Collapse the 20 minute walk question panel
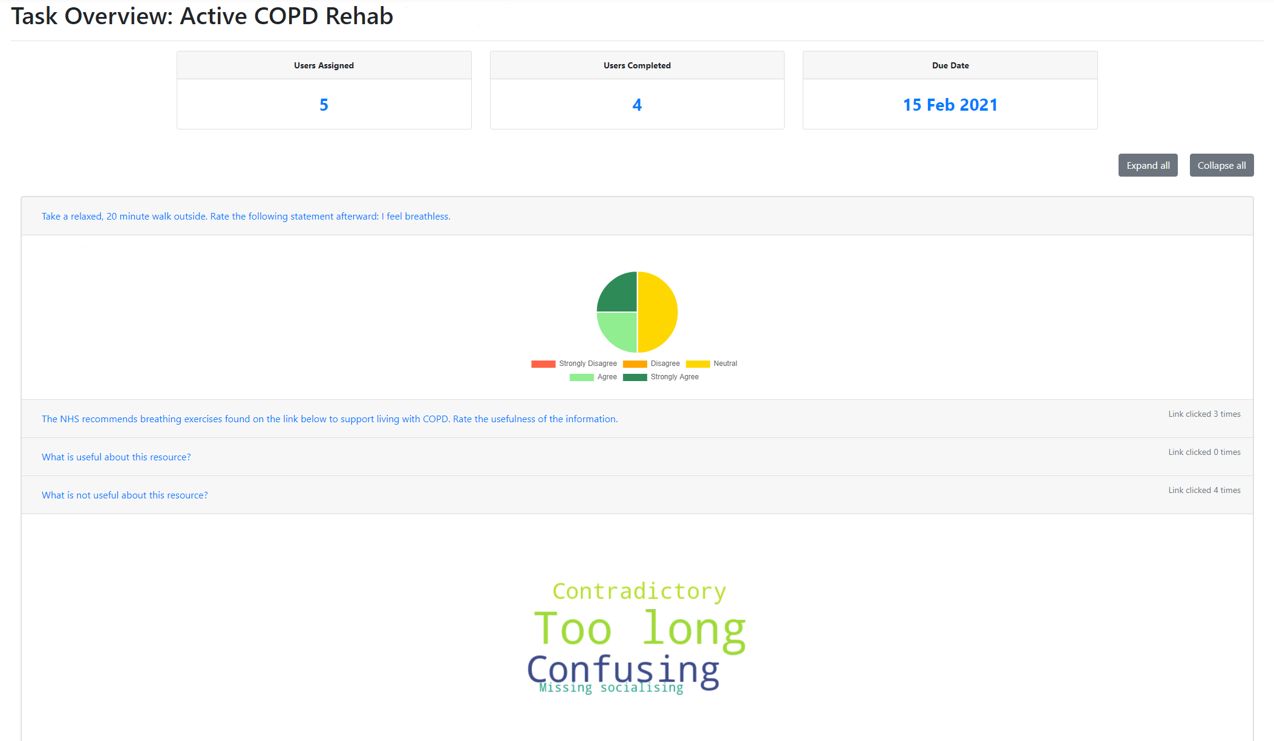1274x741 pixels. point(246,216)
